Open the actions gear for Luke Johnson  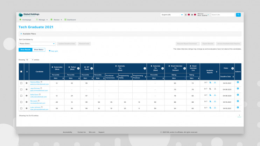click(x=238, y=108)
